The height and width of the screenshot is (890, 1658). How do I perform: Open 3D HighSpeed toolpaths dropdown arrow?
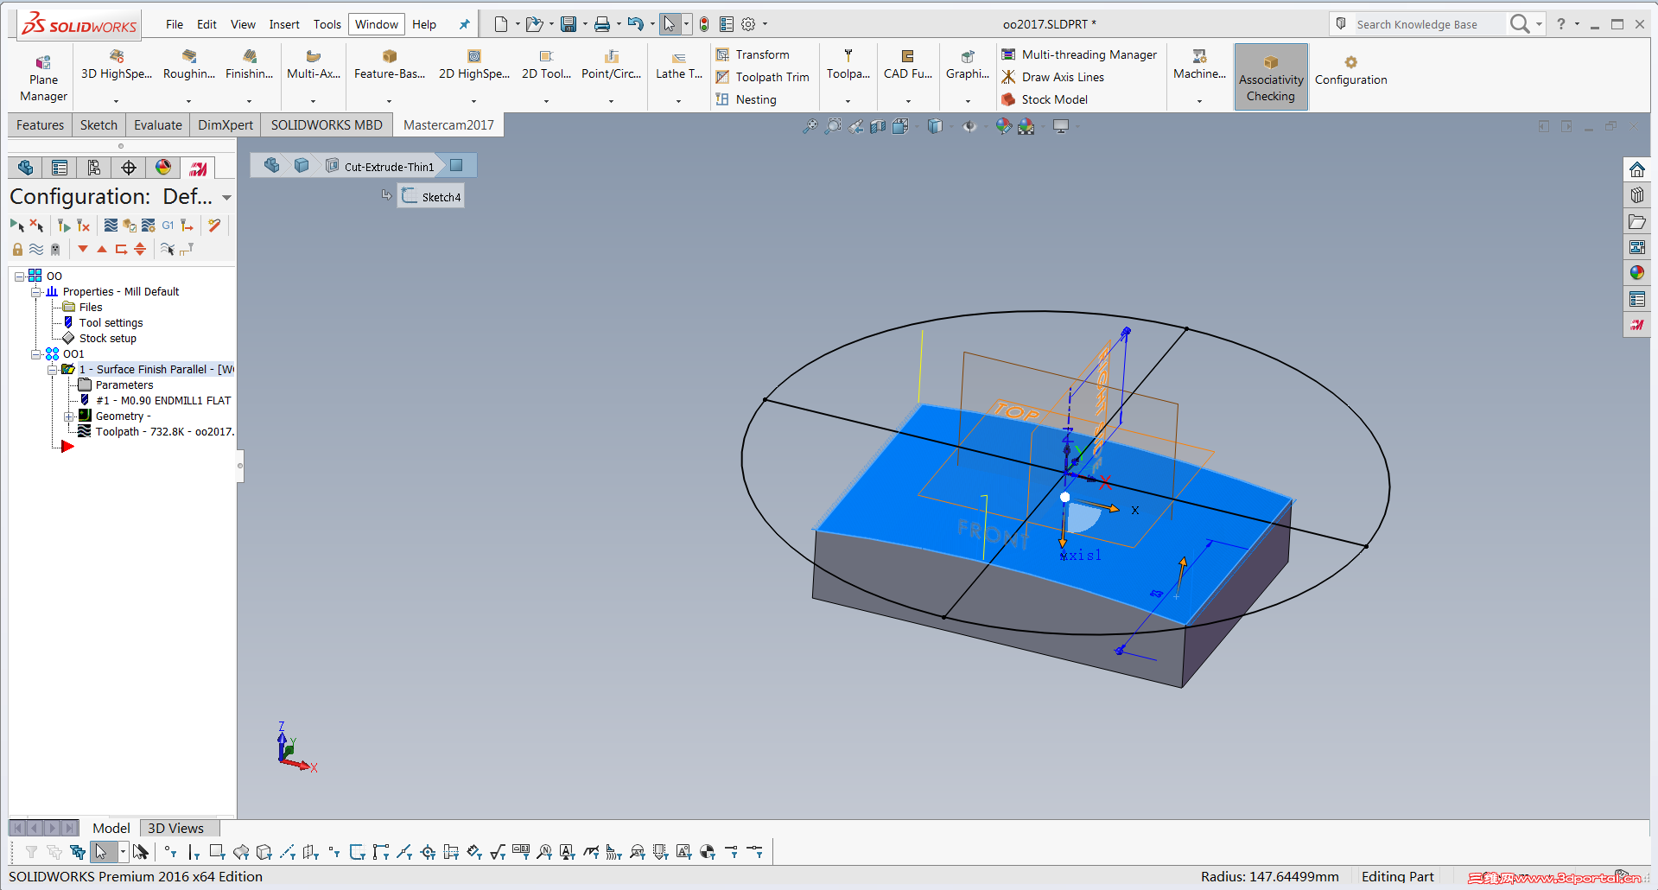(x=116, y=101)
